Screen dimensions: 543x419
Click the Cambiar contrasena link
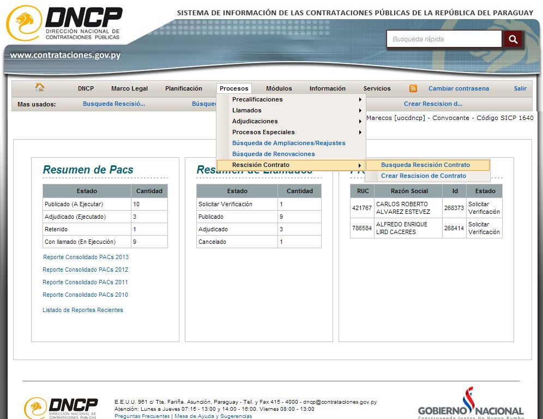pos(458,88)
